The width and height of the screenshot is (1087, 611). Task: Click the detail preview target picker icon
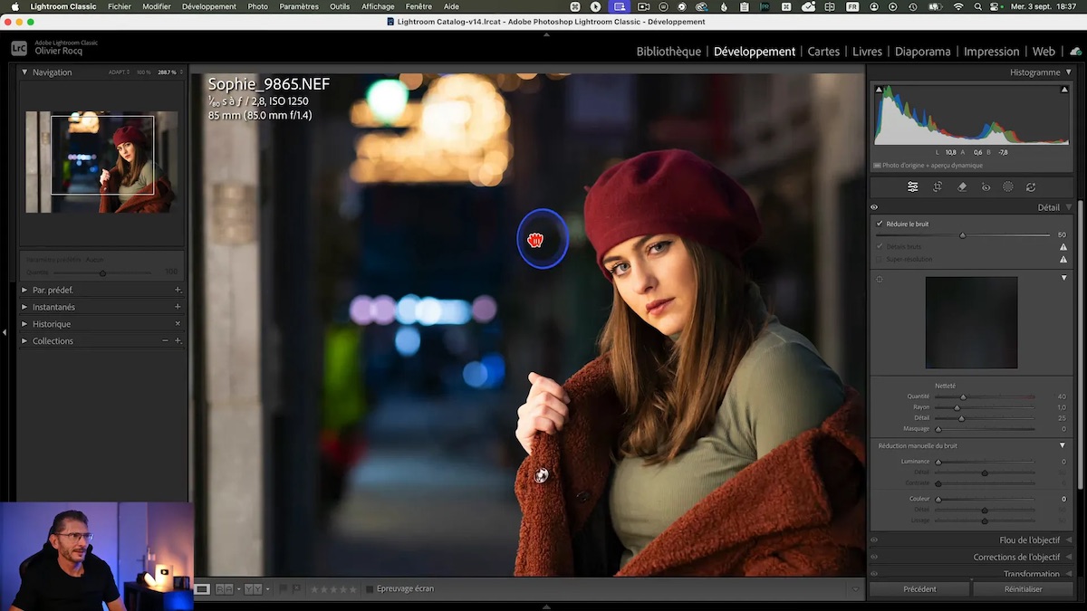[x=879, y=280]
